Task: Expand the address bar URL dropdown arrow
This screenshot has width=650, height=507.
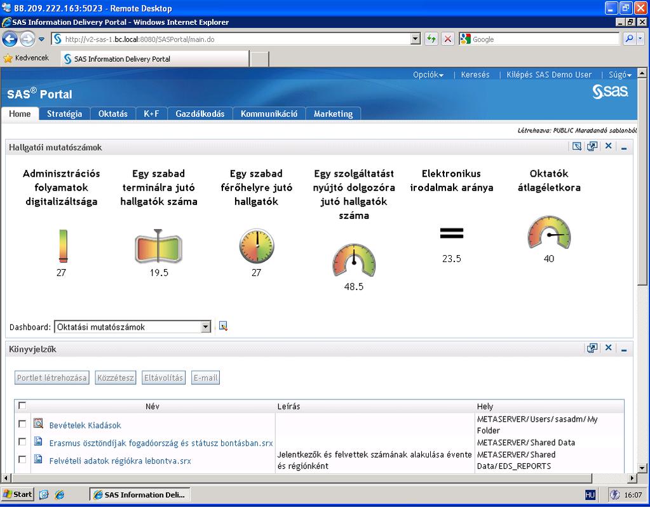Action: click(x=416, y=39)
